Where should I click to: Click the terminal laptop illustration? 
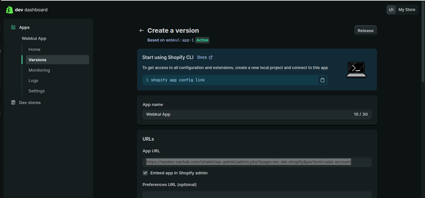356,69
